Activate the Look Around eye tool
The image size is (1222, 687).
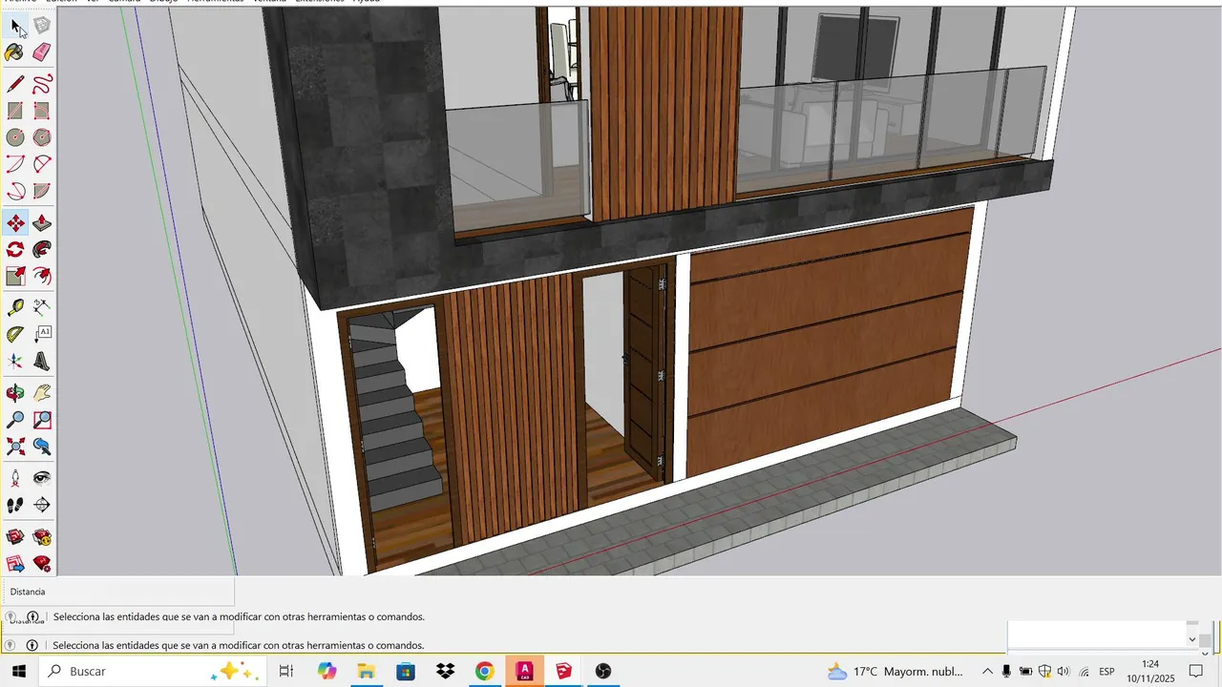pos(42,478)
